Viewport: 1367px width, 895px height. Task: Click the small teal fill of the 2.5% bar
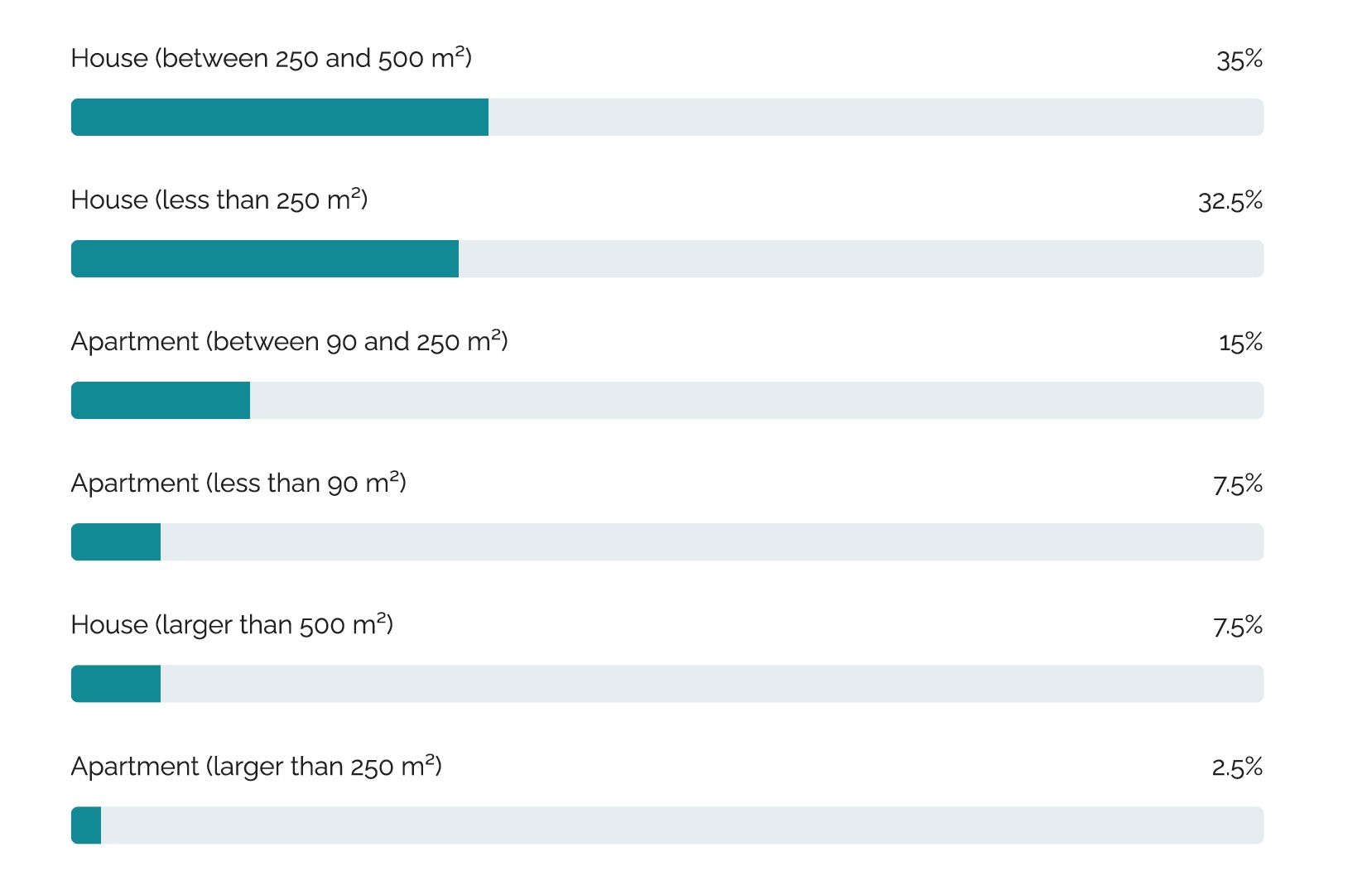(86, 825)
